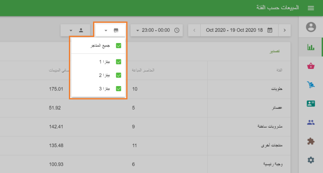
Task: Collapse the store filter dropdown
Action: [x=111, y=30]
